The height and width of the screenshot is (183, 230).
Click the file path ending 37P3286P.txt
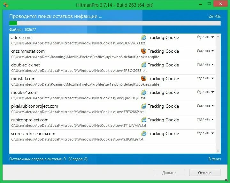77,112
